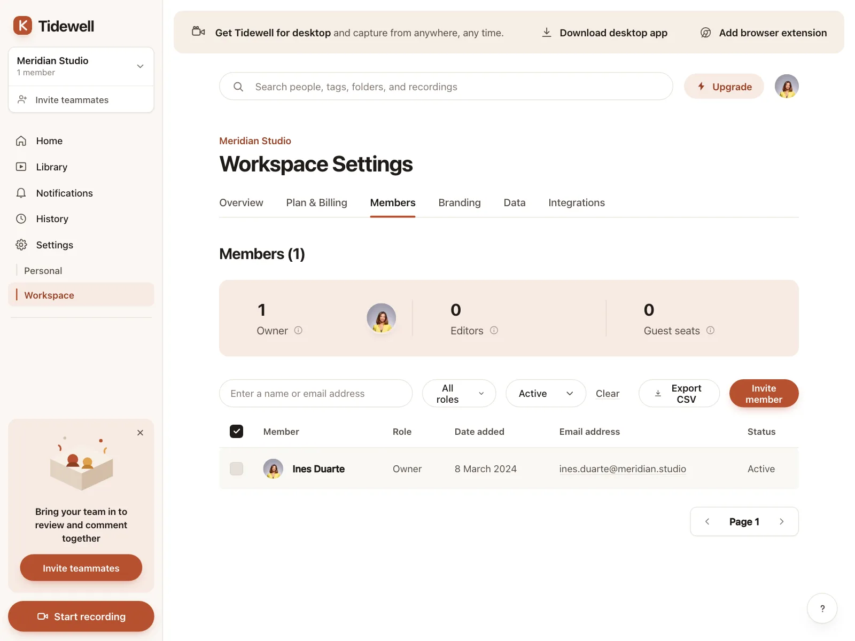Open Notifications in the sidebar

coord(81,193)
